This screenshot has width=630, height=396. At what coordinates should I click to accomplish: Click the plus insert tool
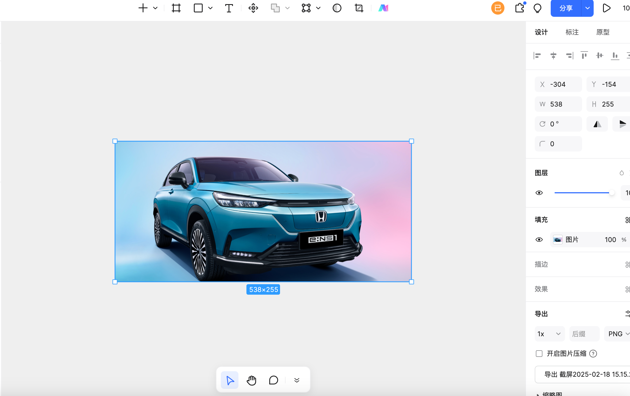coord(143,8)
